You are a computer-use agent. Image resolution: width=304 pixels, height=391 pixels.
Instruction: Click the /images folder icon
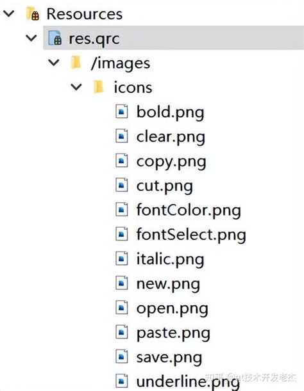pyautogui.click(x=76, y=62)
